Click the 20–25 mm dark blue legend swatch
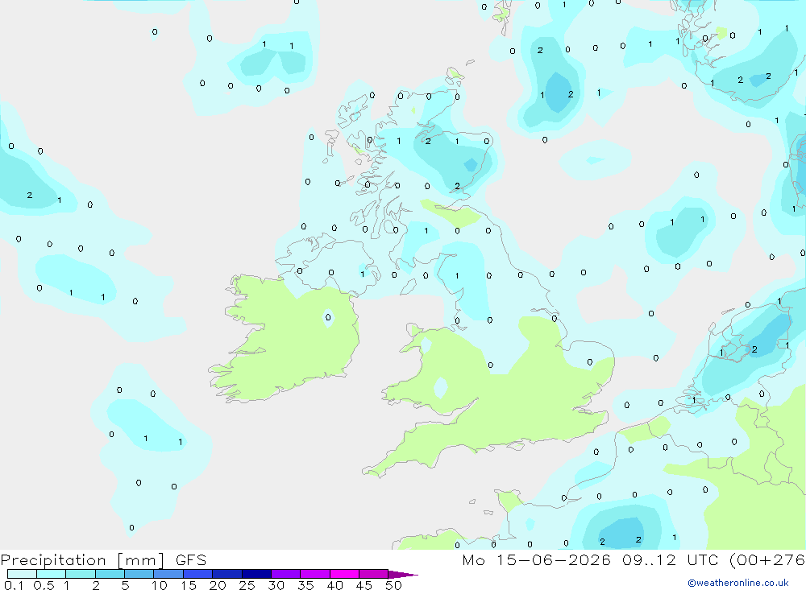This screenshot has height=590, width=806. [227, 574]
